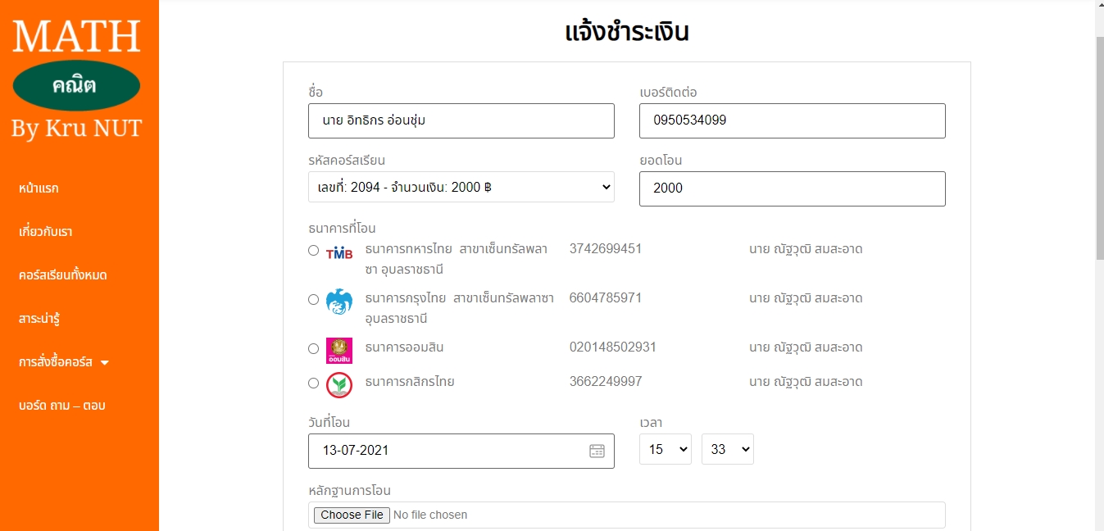The image size is (1104, 531).
Task: Choose the ธนาคารออมสิน radio option
Action: pos(313,349)
